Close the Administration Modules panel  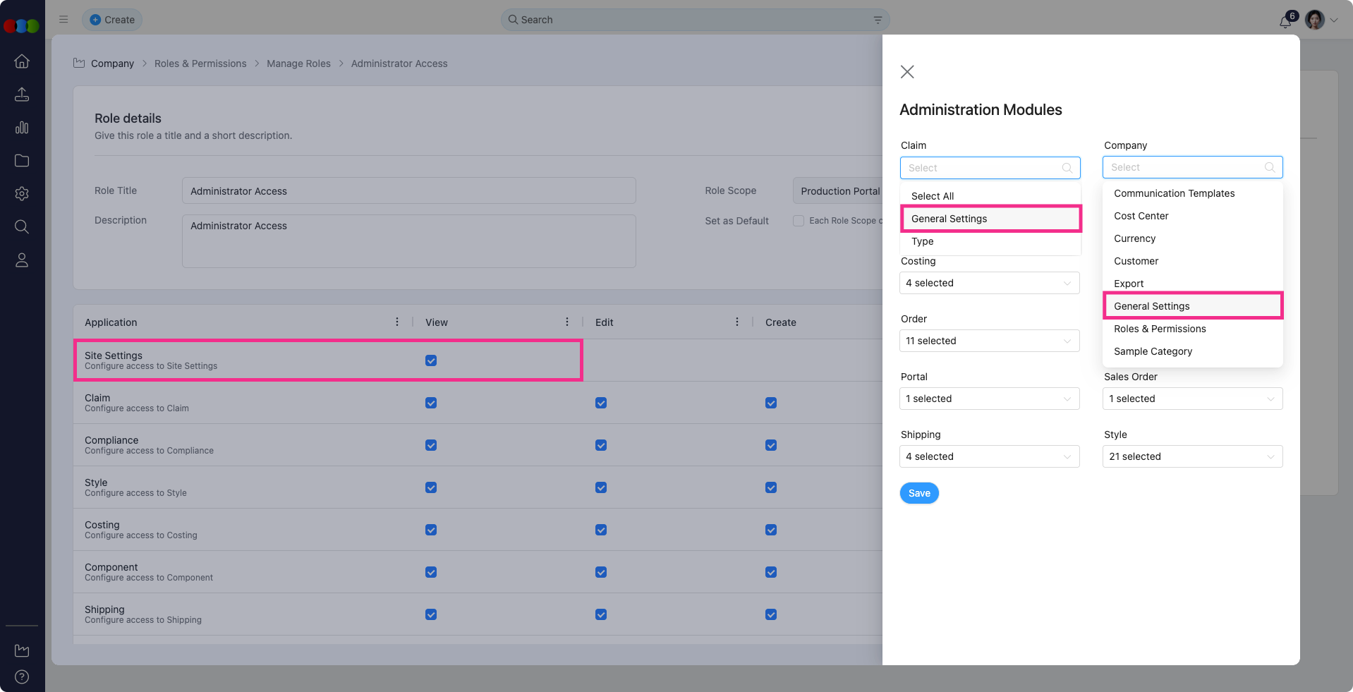(x=907, y=72)
